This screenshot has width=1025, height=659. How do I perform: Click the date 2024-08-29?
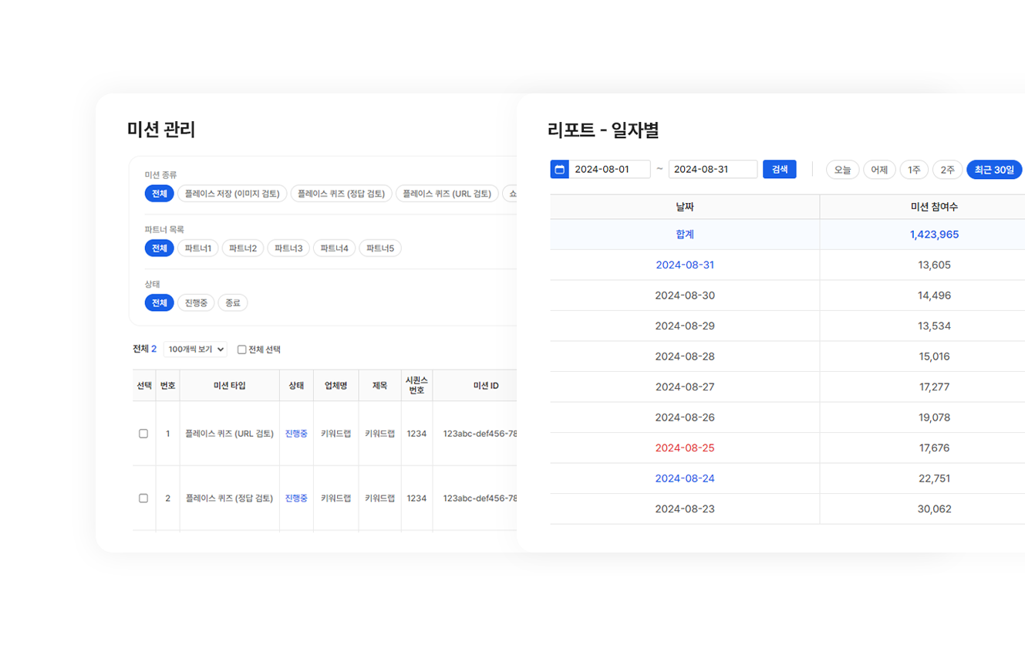point(685,326)
